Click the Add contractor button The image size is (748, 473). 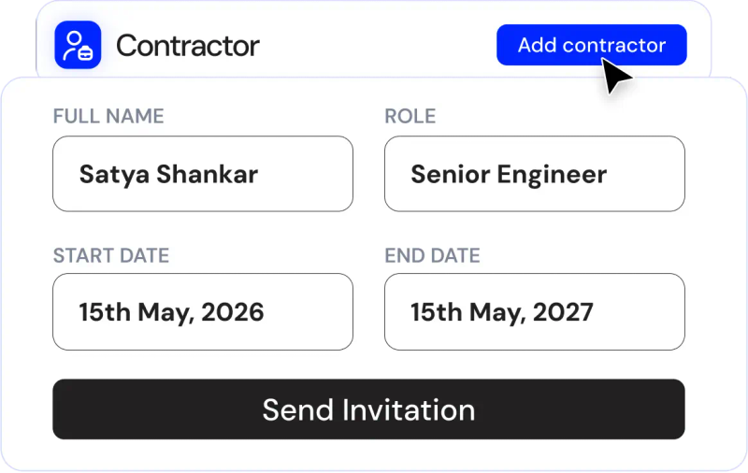coord(592,45)
